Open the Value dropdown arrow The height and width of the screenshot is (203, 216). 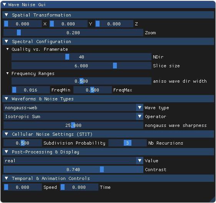coord(140,161)
